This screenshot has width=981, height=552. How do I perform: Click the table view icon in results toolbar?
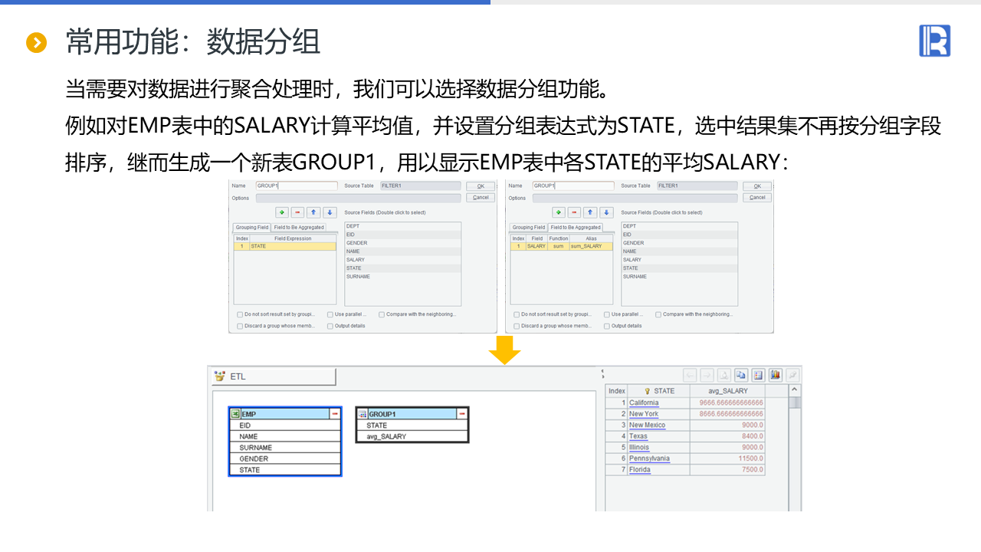coord(758,375)
